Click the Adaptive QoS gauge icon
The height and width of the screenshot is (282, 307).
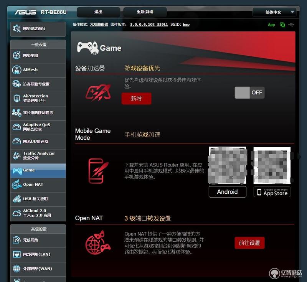click(x=17, y=127)
